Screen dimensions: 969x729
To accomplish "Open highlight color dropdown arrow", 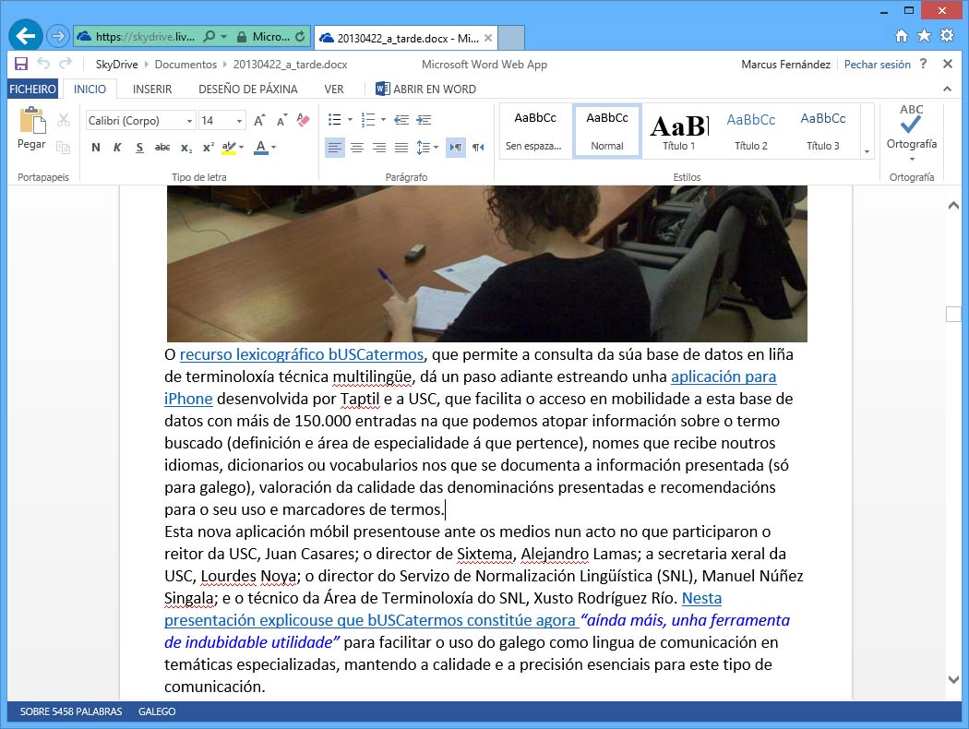I will [x=242, y=147].
